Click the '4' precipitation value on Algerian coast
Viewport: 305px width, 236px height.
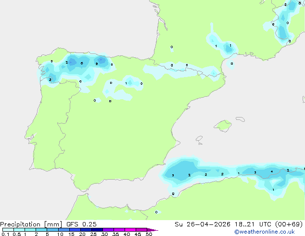(272, 171)
